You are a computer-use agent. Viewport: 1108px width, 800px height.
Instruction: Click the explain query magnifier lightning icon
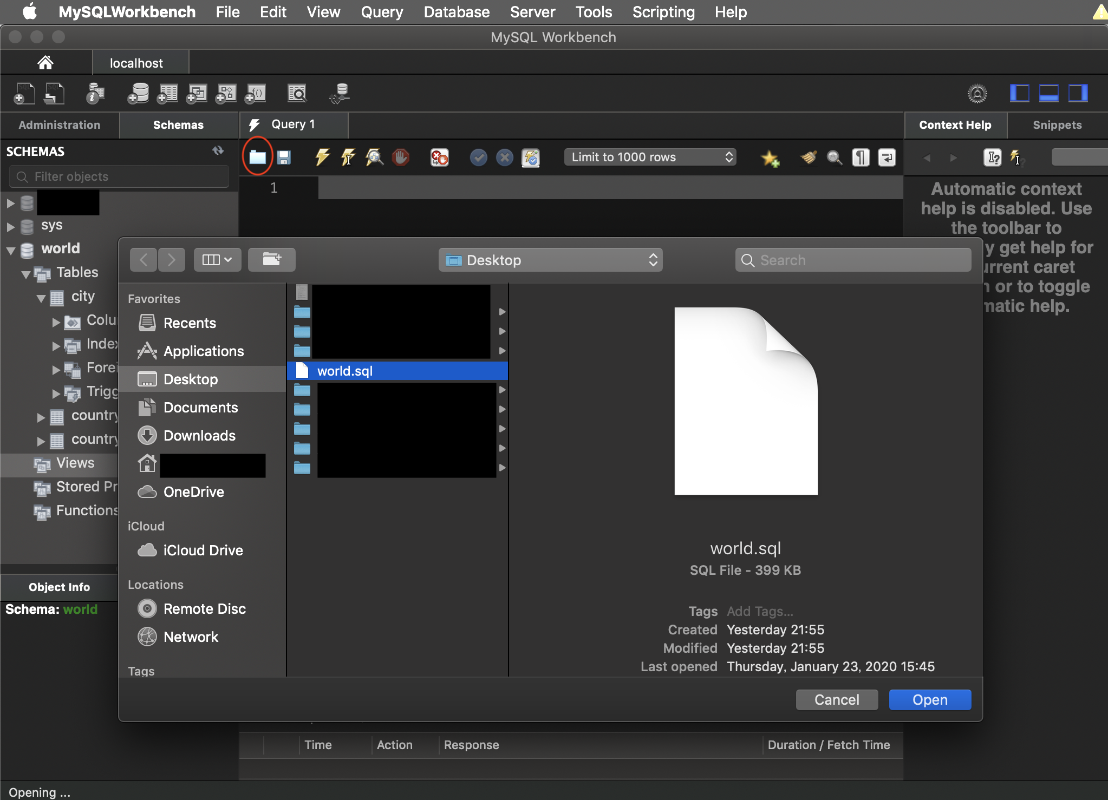(374, 158)
